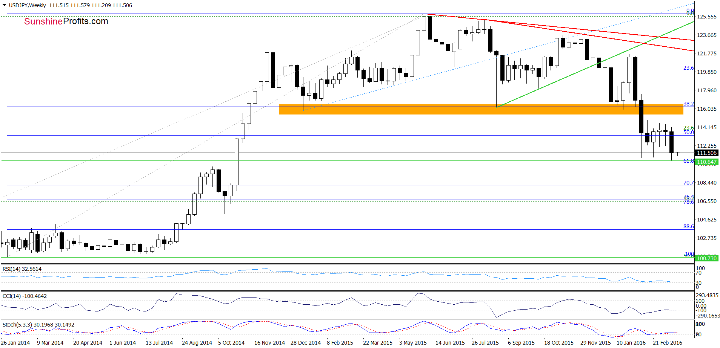
Task: Click the 119.850 price axis value
Action: (x=706, y=72)
